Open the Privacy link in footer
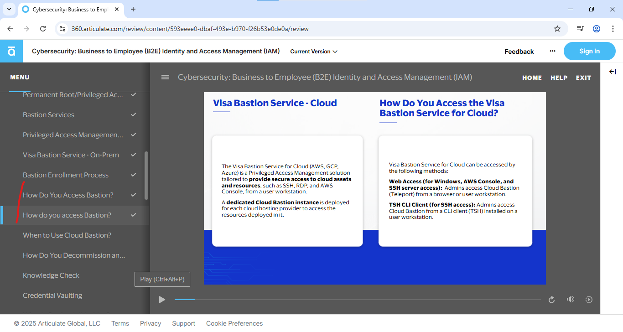Image resolution: width=623 pixels, height=332 pixels. [151, 323]
